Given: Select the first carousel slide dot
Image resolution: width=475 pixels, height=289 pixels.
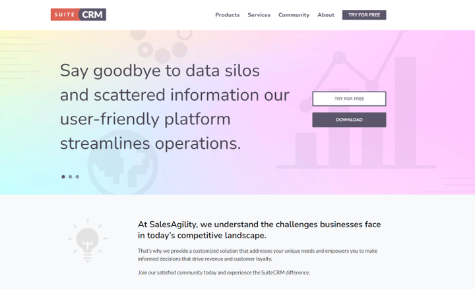Looking at the screenshot, I should tap(63, 177).
